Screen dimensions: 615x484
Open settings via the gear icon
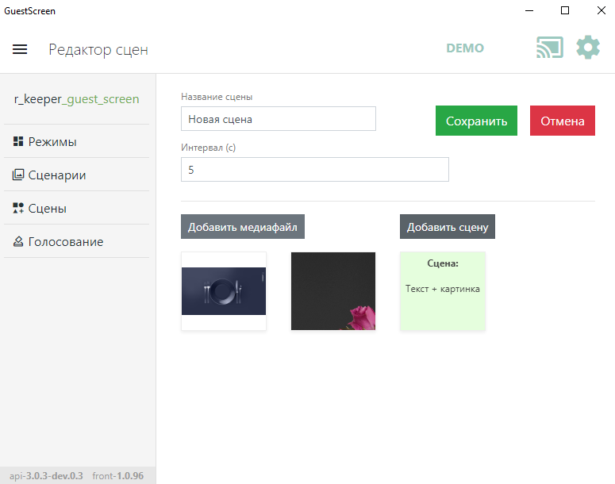click(x=588, y=48)
